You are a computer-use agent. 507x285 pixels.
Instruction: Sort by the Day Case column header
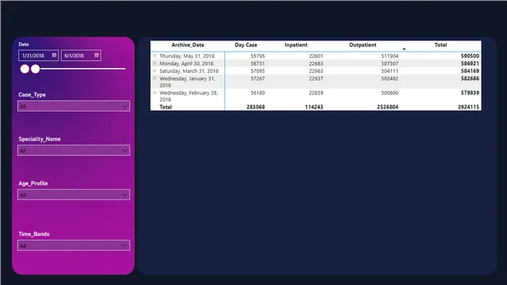pos(246,45)
